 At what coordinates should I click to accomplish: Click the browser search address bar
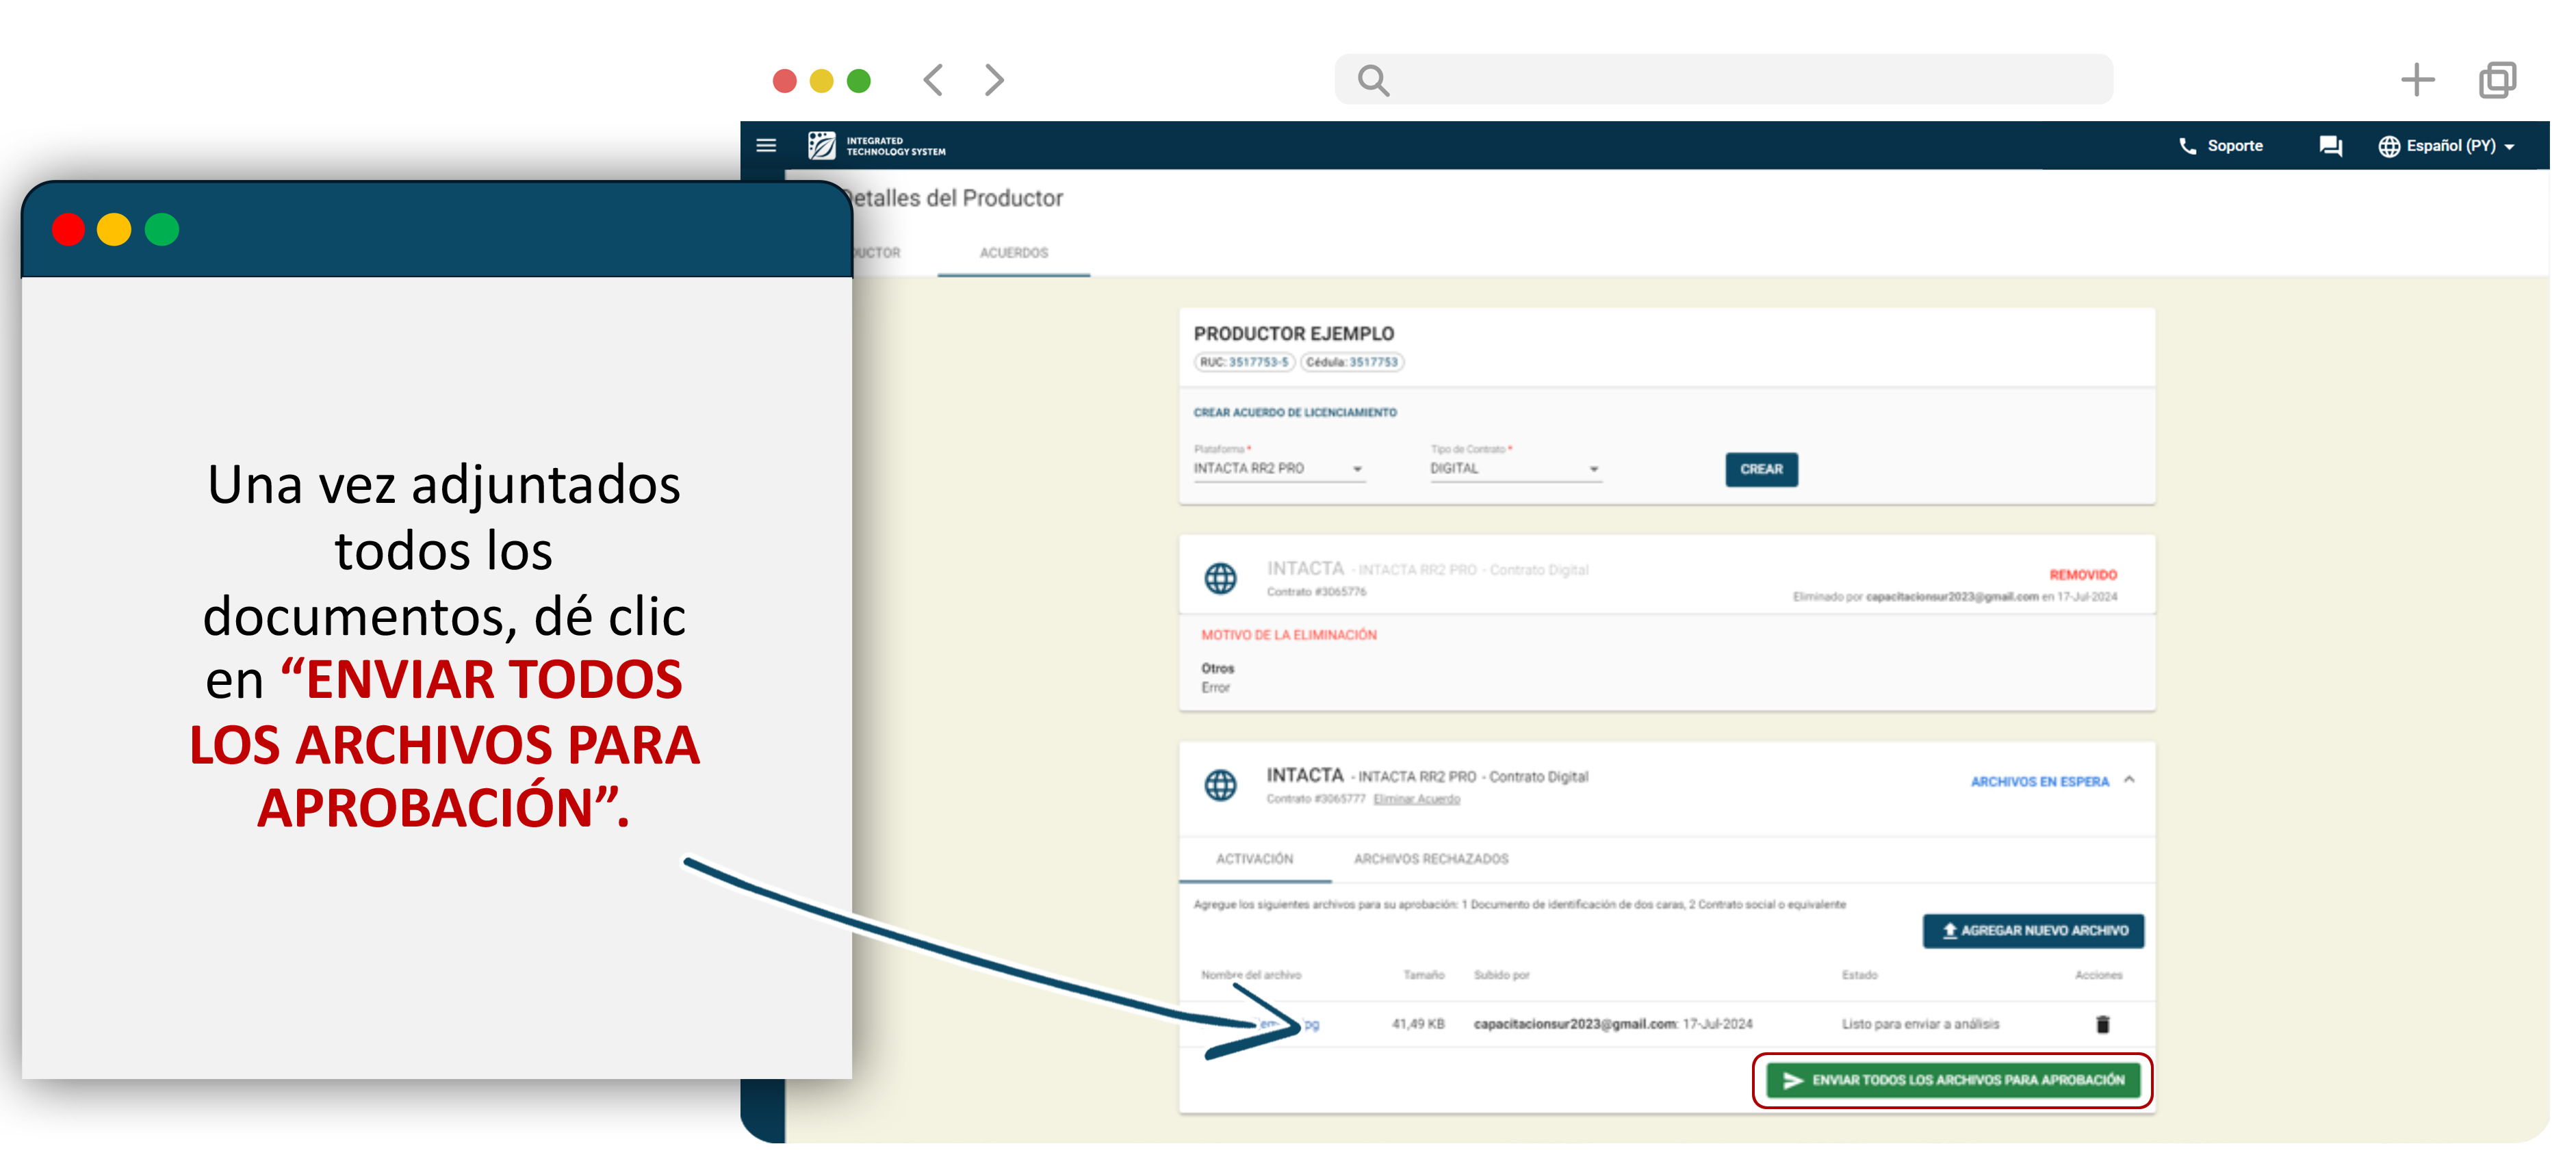(x=1724, y=80)
